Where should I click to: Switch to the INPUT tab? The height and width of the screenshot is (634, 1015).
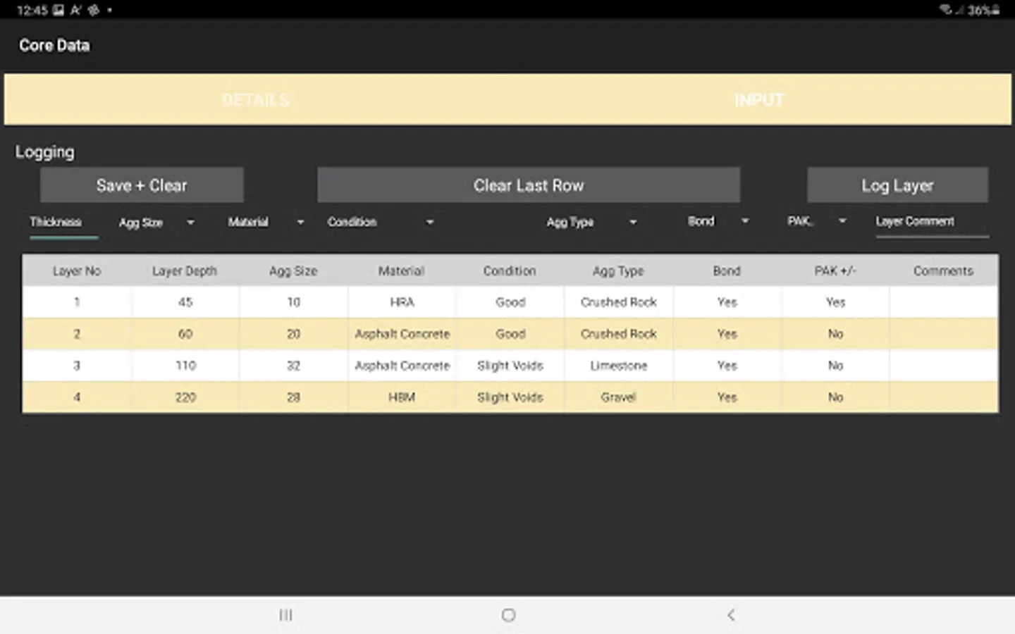point(759,100)
